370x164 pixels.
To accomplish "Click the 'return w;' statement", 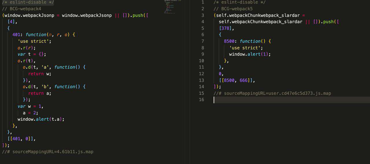I will 40,74.
